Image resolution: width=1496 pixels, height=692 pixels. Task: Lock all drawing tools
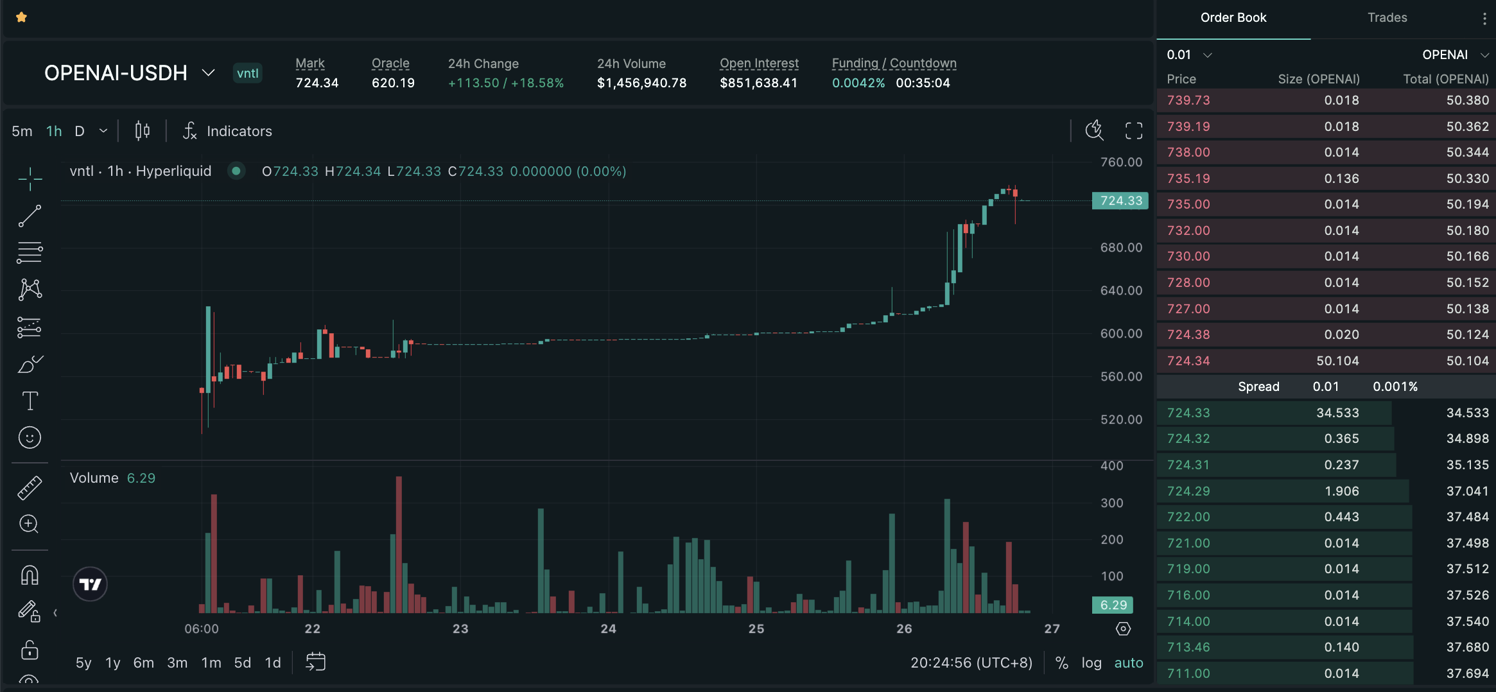30,650
